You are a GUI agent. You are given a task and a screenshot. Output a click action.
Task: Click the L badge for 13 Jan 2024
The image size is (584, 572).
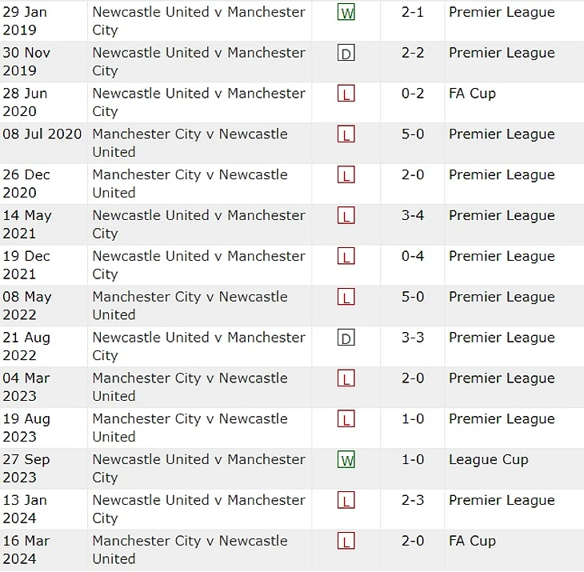click(x=346, y=500)
